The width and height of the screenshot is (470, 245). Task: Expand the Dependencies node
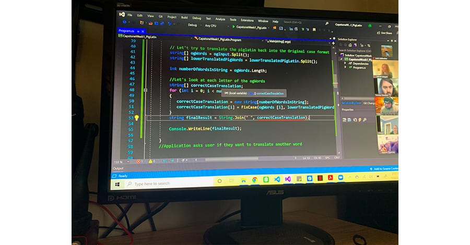tap(345, 64)
